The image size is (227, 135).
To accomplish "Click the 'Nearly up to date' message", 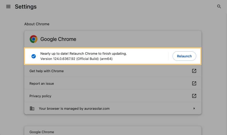I will pos(83,54).
